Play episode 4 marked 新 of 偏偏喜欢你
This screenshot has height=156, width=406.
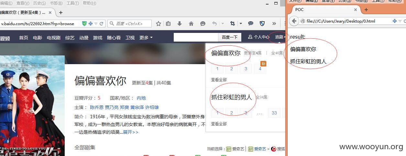[x=260, y=68]
